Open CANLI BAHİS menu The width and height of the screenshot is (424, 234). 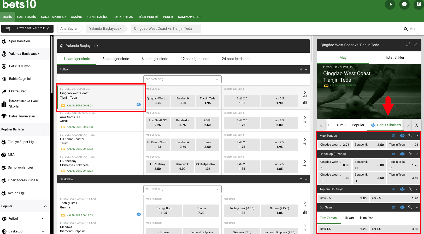click(x=26, y=17)
